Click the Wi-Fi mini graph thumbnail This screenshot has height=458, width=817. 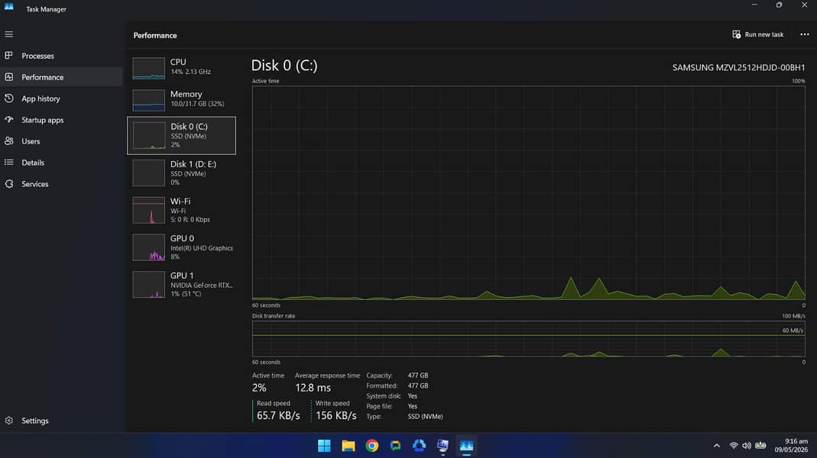click(x=148, y=210)
